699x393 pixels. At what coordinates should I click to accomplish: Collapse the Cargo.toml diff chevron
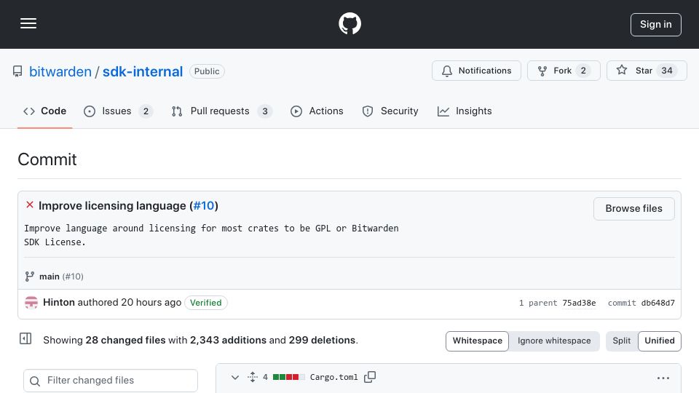coord(235,378)
